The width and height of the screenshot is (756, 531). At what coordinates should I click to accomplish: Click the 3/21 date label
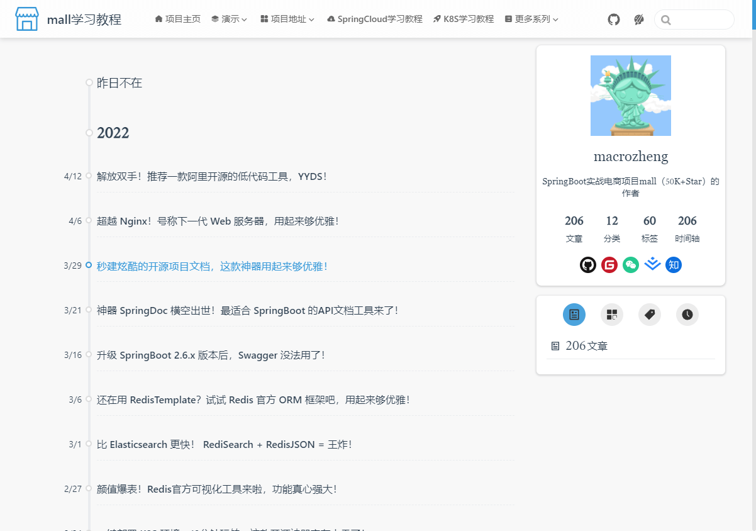(x=73, y=310)
